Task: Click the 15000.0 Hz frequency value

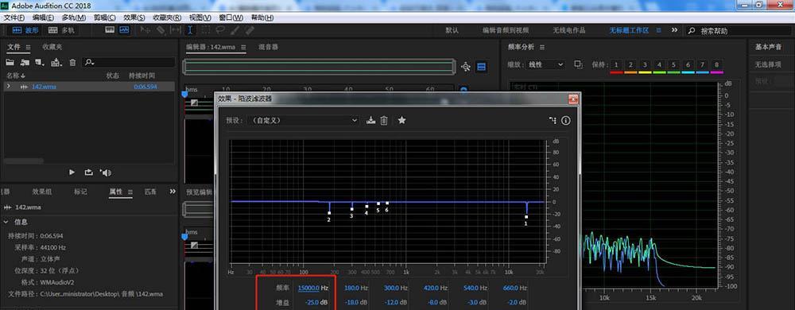Action: tap(308, 289)
